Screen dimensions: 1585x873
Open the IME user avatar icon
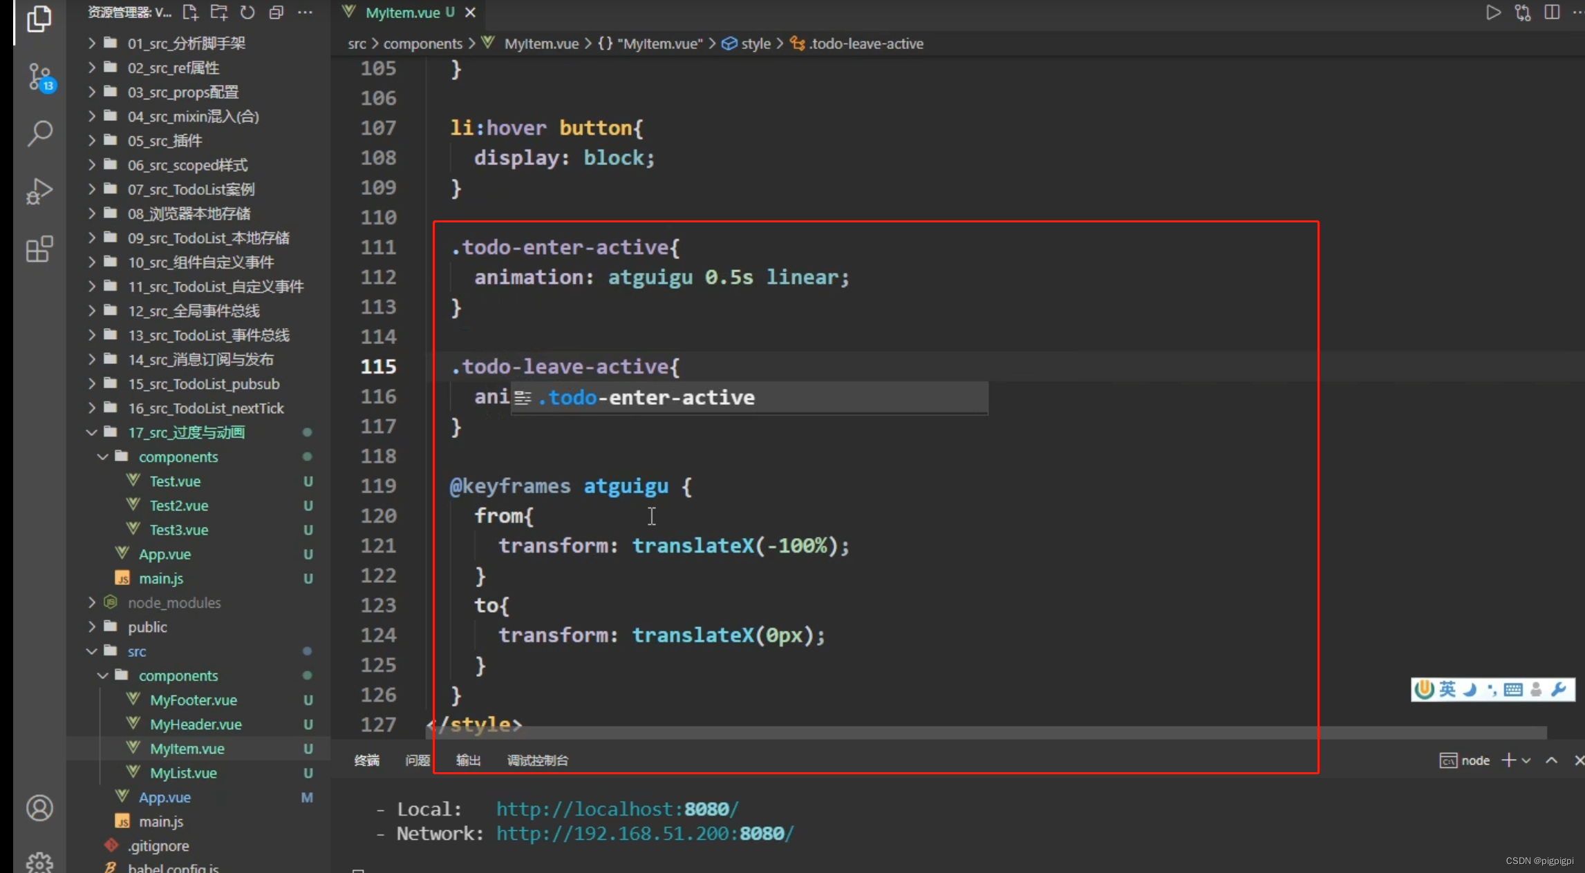point(1536,689)
